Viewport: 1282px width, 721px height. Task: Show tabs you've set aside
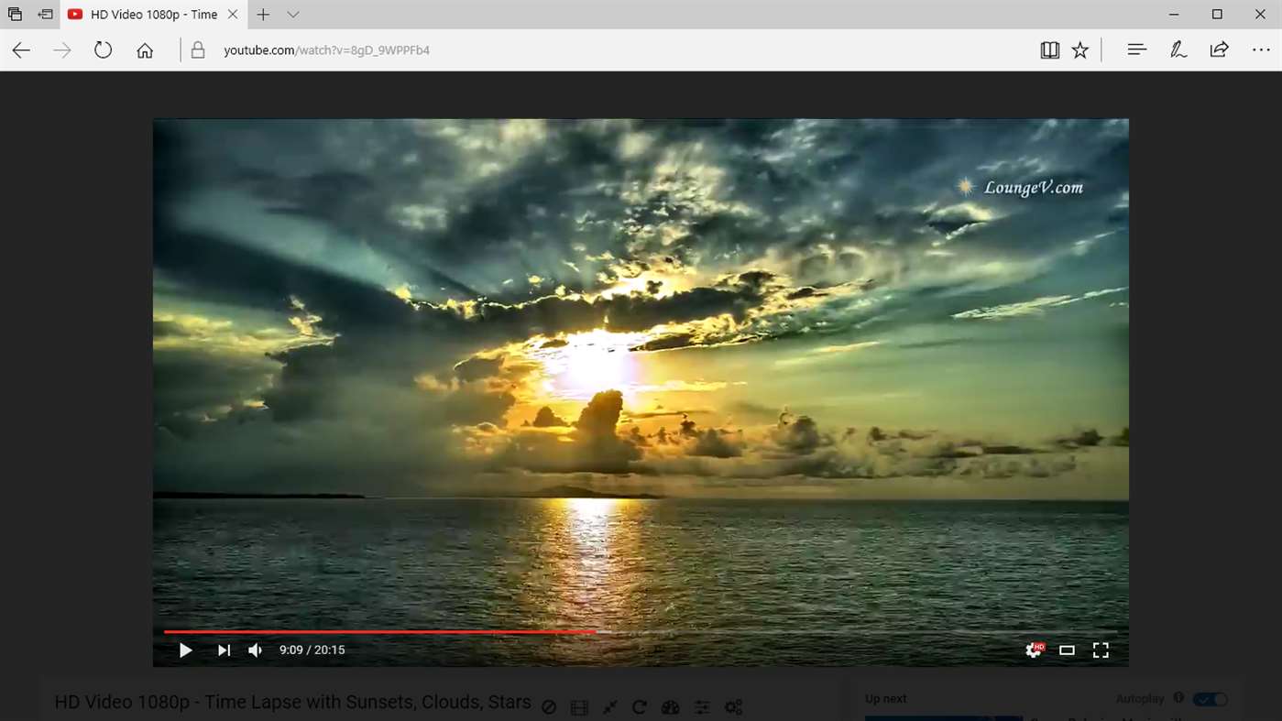pos(15,15)
